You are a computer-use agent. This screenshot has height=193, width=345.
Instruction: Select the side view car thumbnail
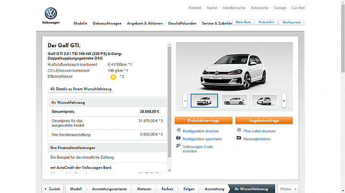pos(234,101)
